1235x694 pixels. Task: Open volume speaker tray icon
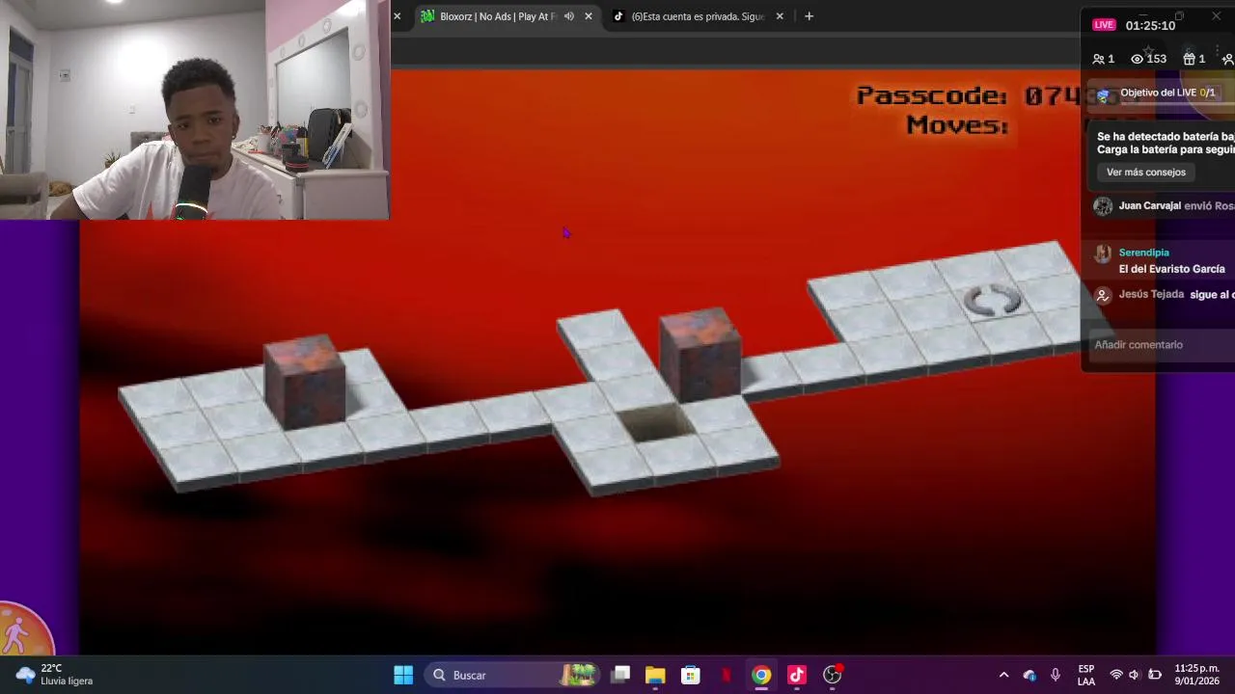(1135, 675)
